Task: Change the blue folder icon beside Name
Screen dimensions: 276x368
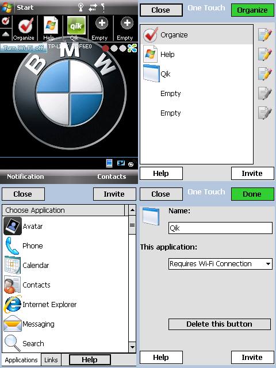Action: [x=151, y=216]
